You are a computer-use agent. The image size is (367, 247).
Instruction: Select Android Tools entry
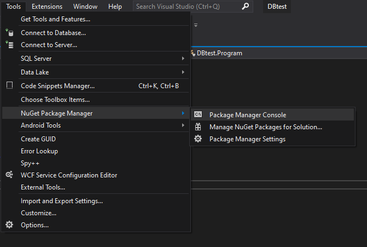[96, 125]
